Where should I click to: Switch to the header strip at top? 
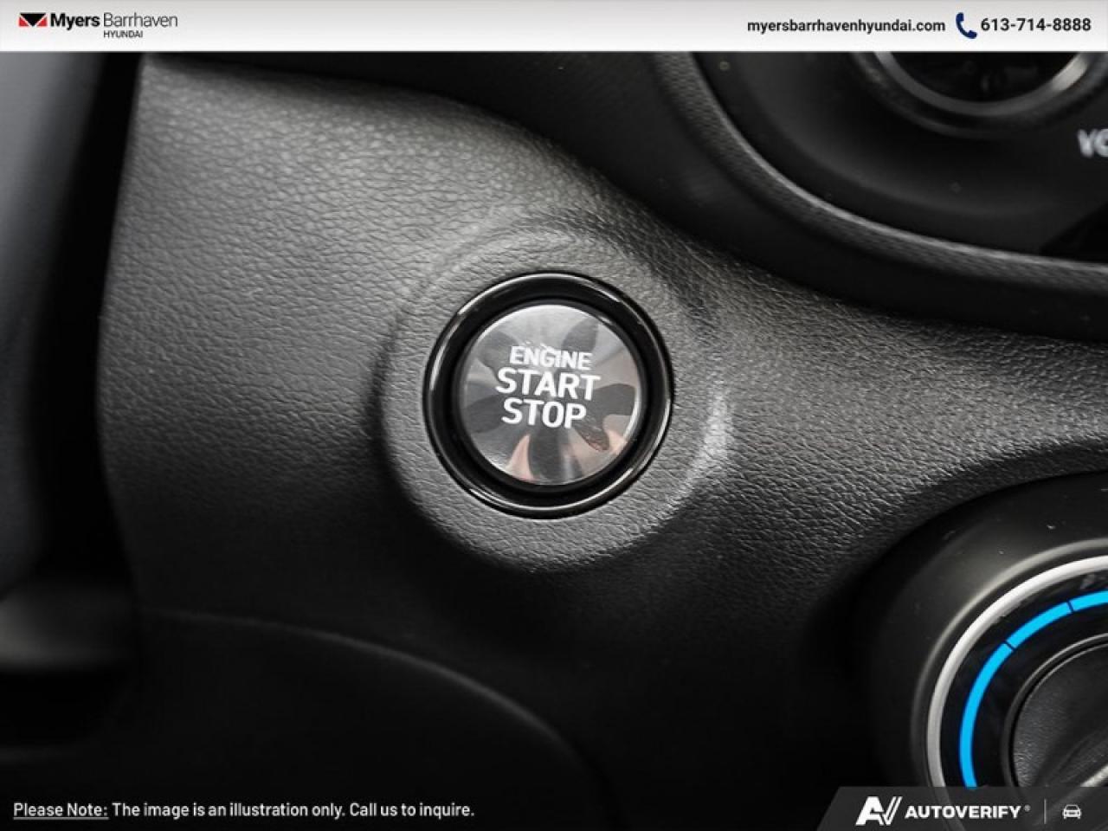554,26
